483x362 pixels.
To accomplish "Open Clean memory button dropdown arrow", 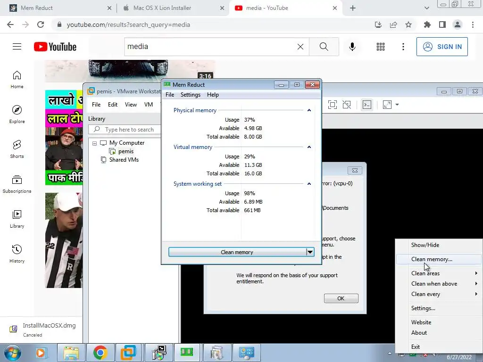I will (310, 252).
